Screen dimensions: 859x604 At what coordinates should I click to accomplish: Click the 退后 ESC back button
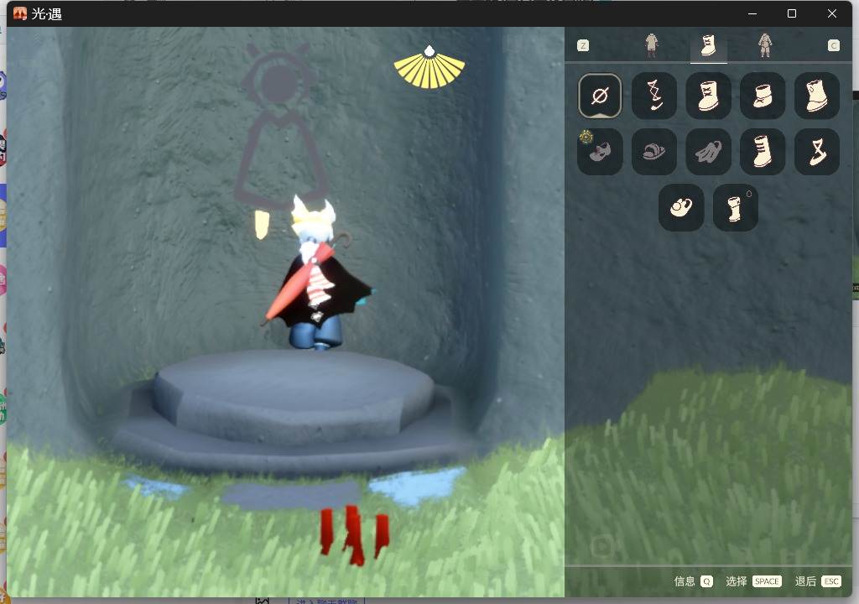tap(818, 581)
